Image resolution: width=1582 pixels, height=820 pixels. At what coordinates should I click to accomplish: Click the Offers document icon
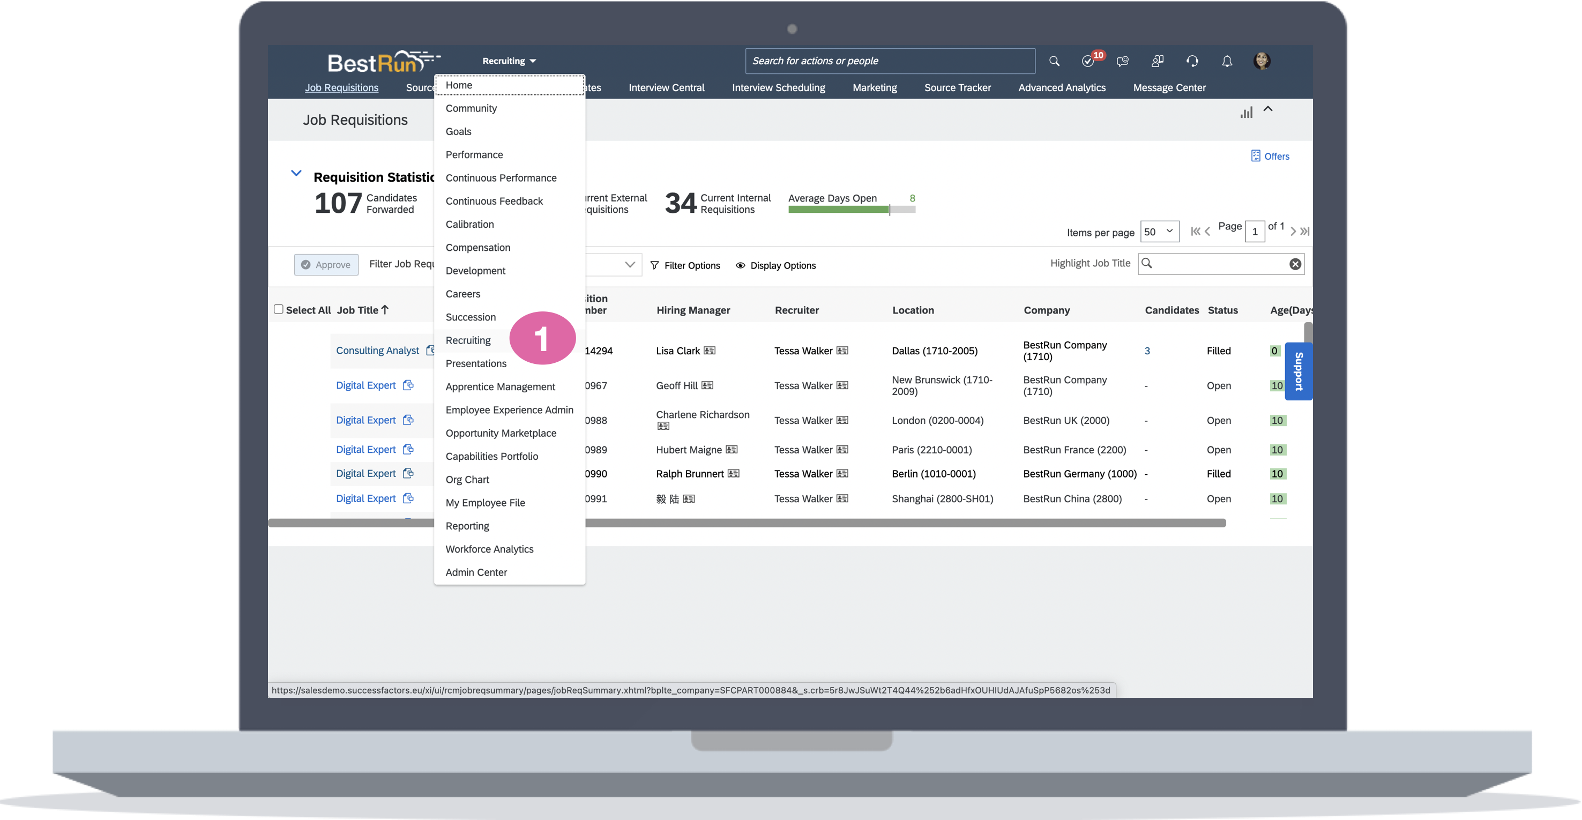point(1255,156)
